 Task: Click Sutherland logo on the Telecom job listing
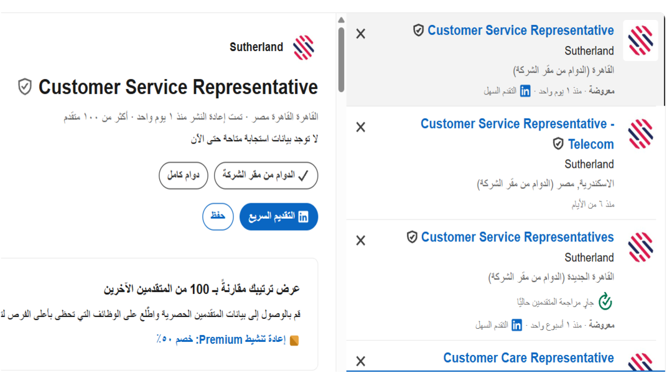[640, 134]
